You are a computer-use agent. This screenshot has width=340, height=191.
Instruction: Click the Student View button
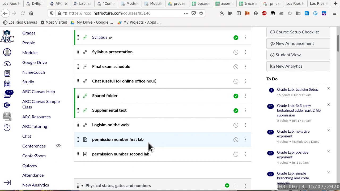(298, 55)
